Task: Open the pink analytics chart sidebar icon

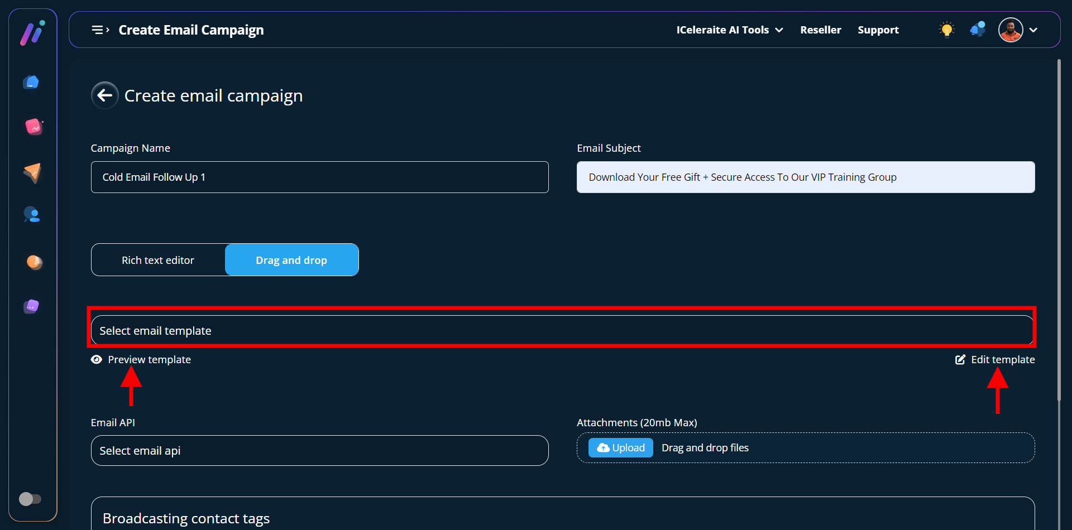Action: pyautogui.click(x=33, y=127)
